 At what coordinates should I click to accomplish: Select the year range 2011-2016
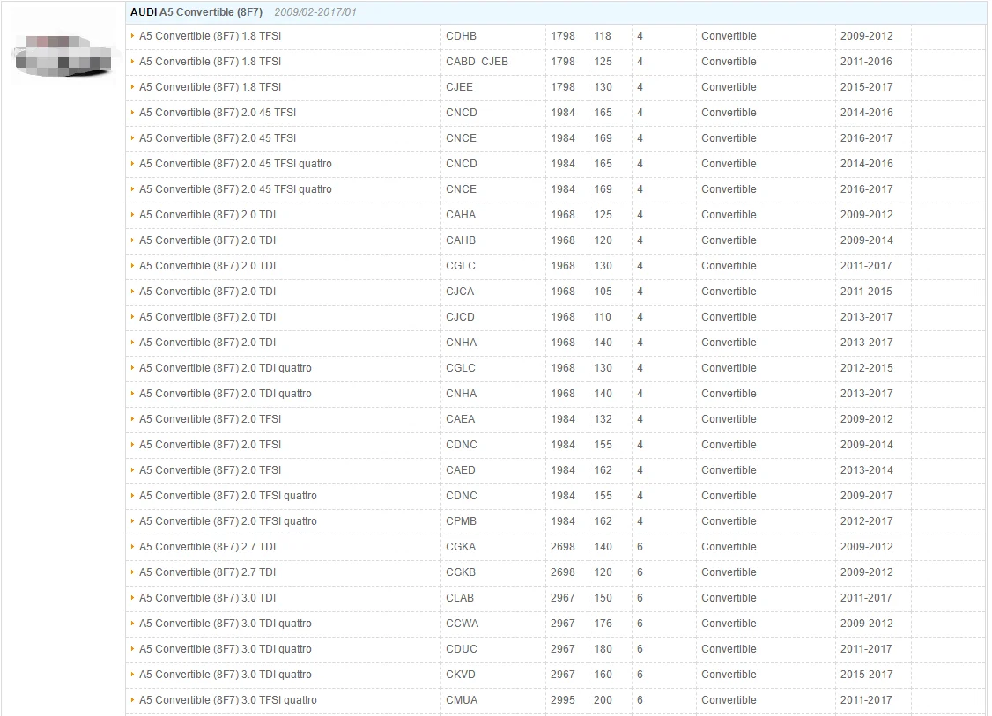click(x=866, y=62)
